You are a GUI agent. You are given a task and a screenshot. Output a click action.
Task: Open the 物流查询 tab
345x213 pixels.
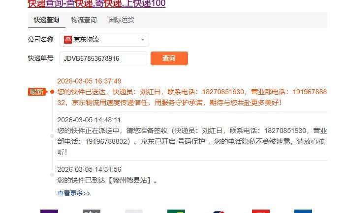(x=84, y=20)
